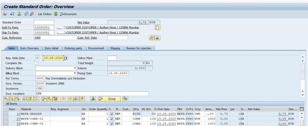Click the header output icon right of Cust. Ref. Date
The height and width of the screenshot is (126, 308).
(152, 37)
